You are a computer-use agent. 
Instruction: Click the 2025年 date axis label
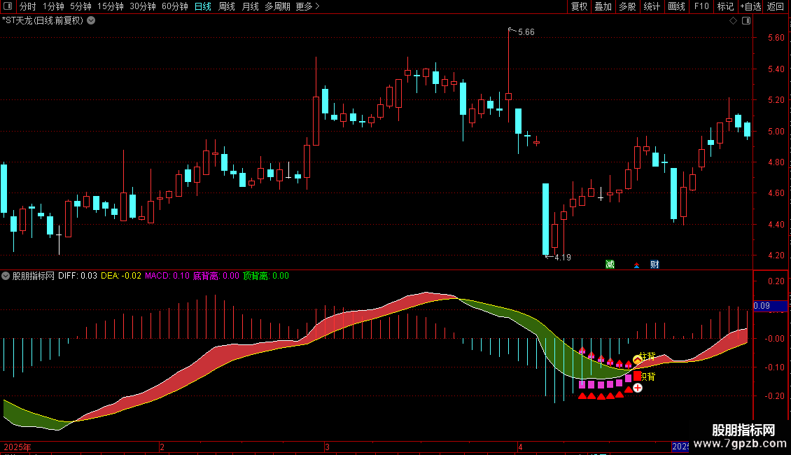coord(17,447)
